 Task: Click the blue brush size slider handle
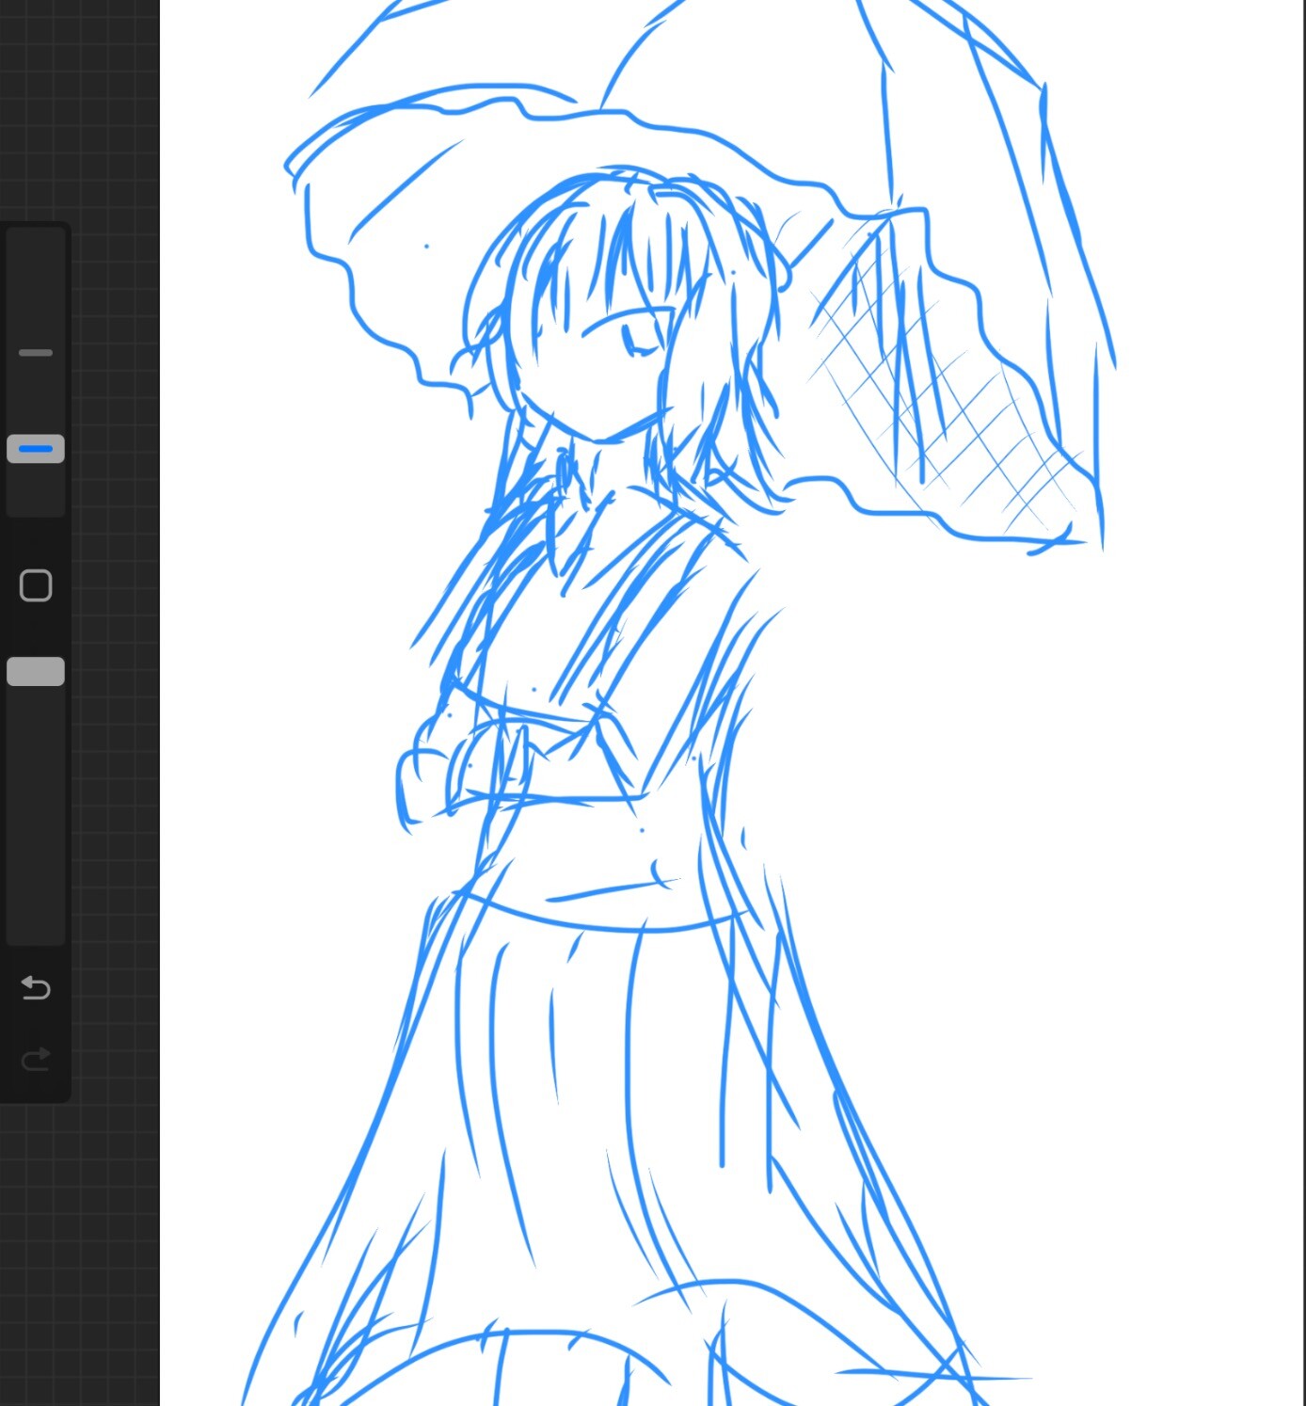[x=36, y=449]
